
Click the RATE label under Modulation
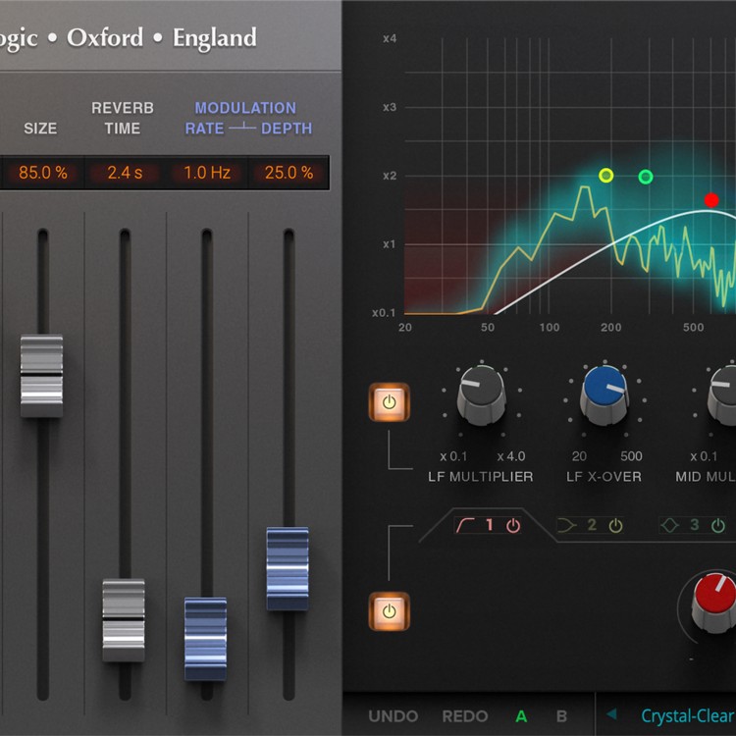tap(204, 129)
